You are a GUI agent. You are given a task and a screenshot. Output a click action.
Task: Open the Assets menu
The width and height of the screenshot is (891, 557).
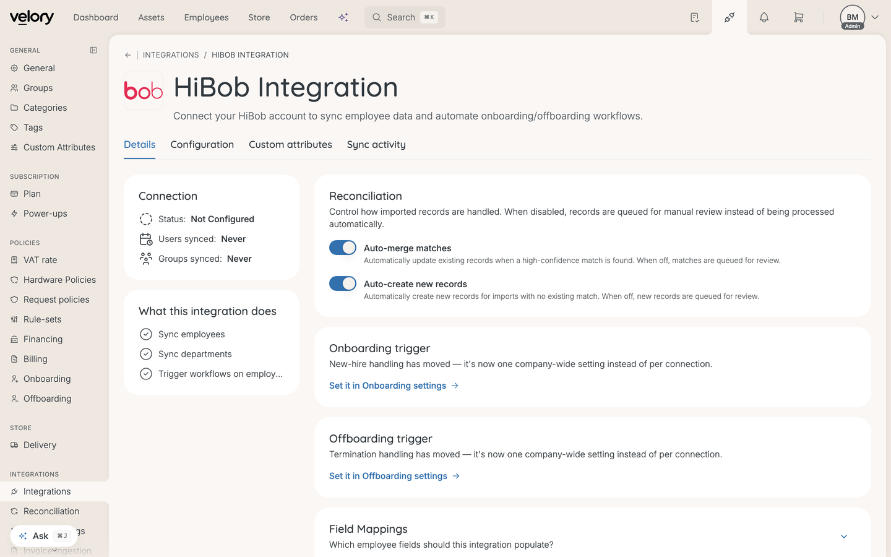[x=152, y=17]
